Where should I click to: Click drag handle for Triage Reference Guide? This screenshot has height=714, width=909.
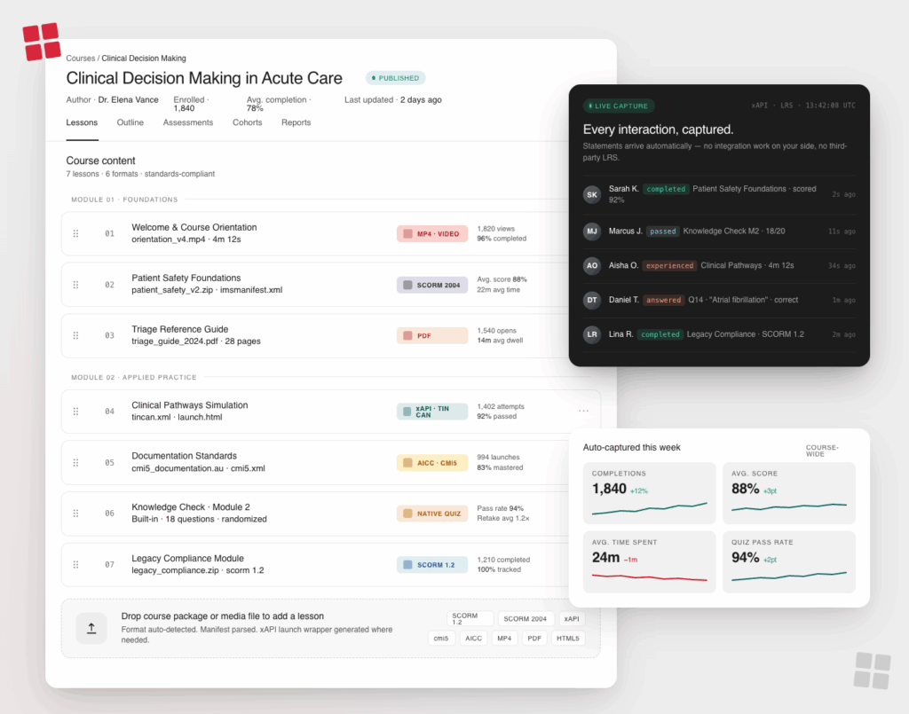pyautogui.click(x=76, y=335)
